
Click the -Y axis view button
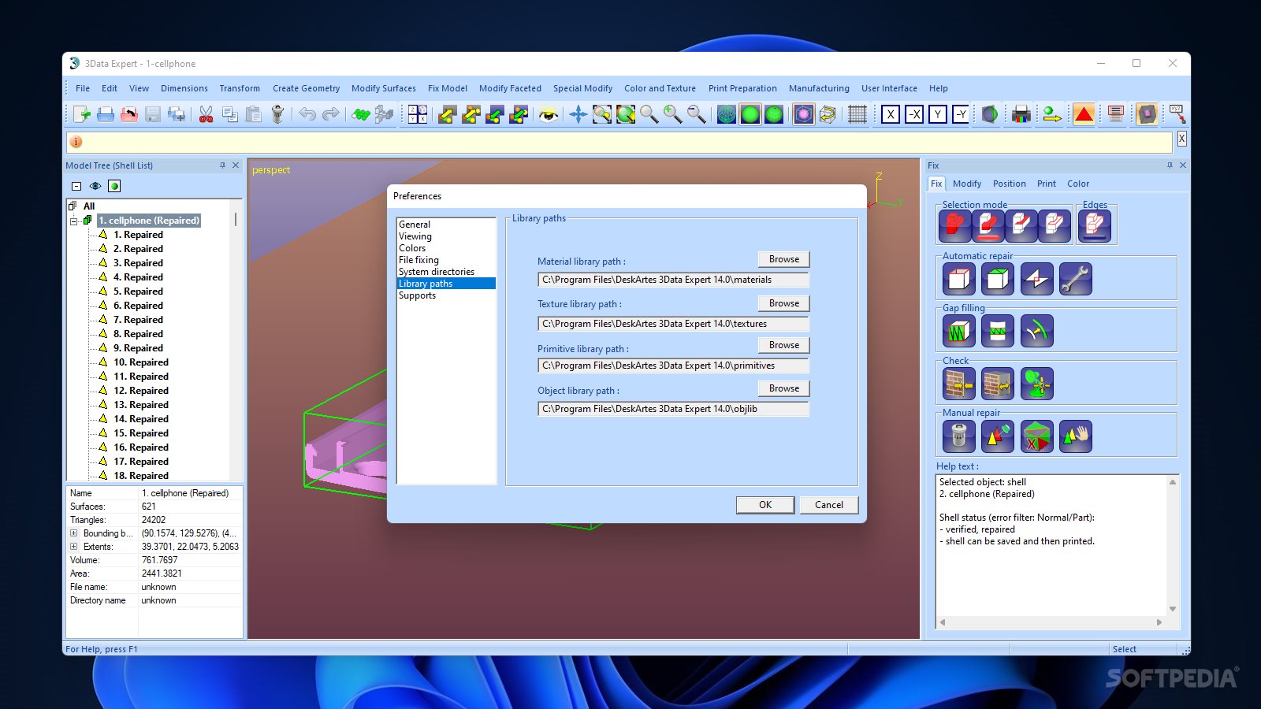962,114
